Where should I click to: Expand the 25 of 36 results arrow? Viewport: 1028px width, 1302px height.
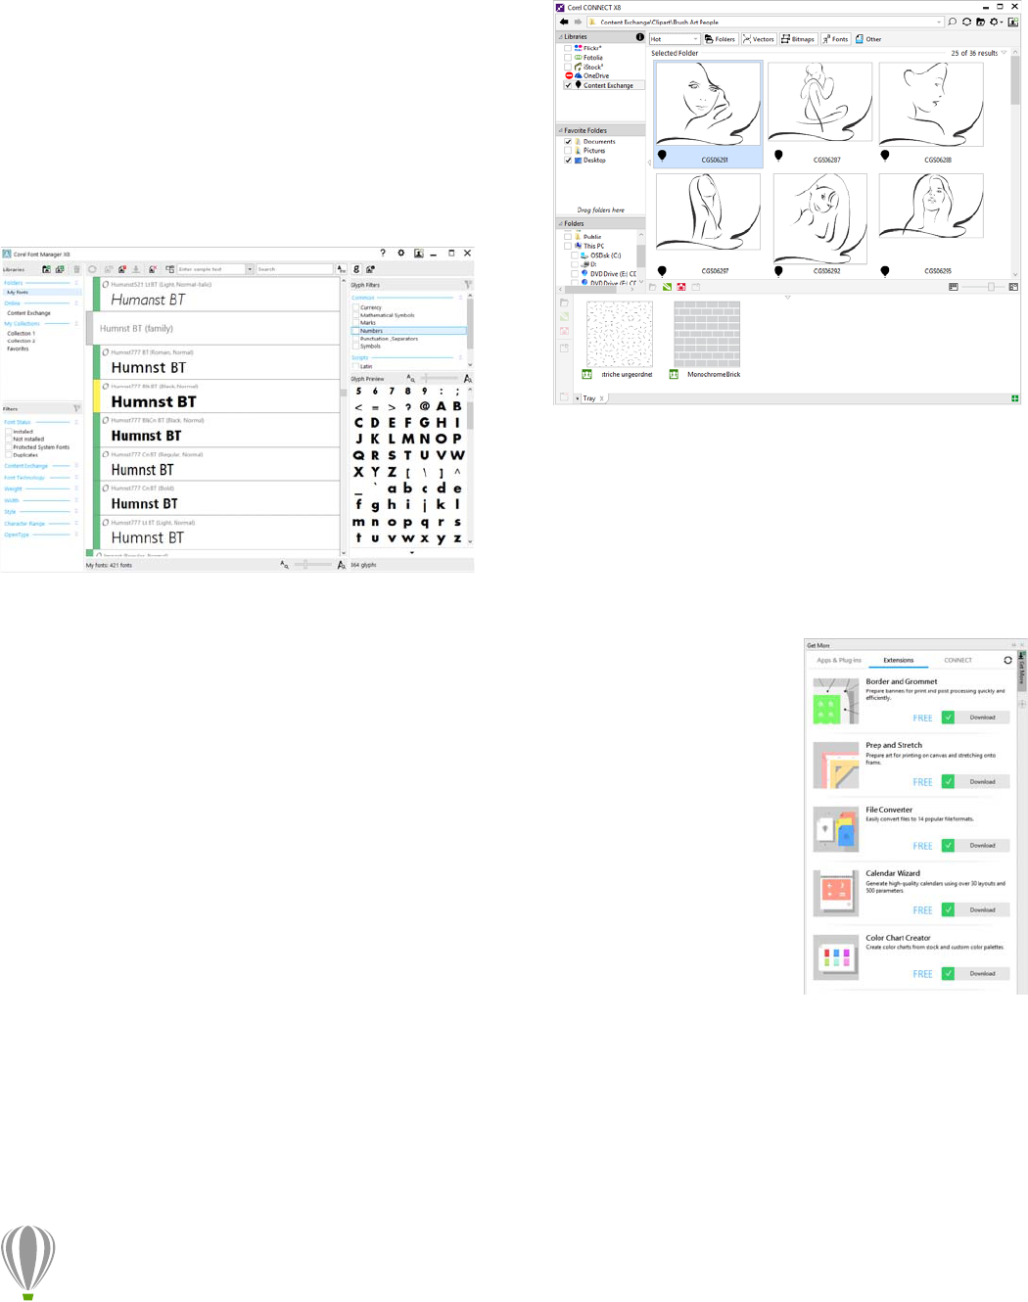1004,53
